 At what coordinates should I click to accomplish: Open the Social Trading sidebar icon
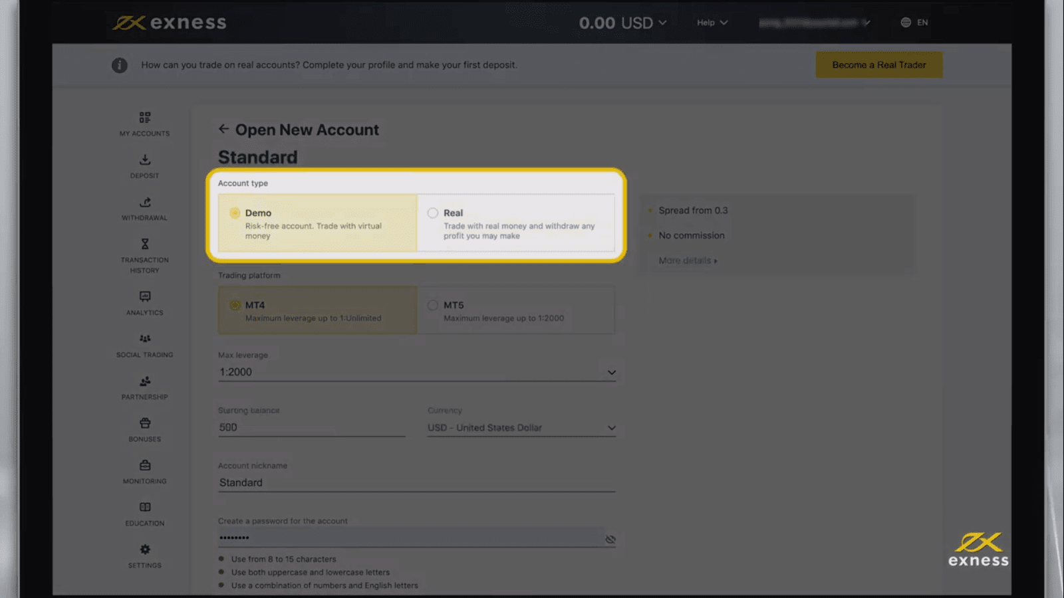pos(144,339)
